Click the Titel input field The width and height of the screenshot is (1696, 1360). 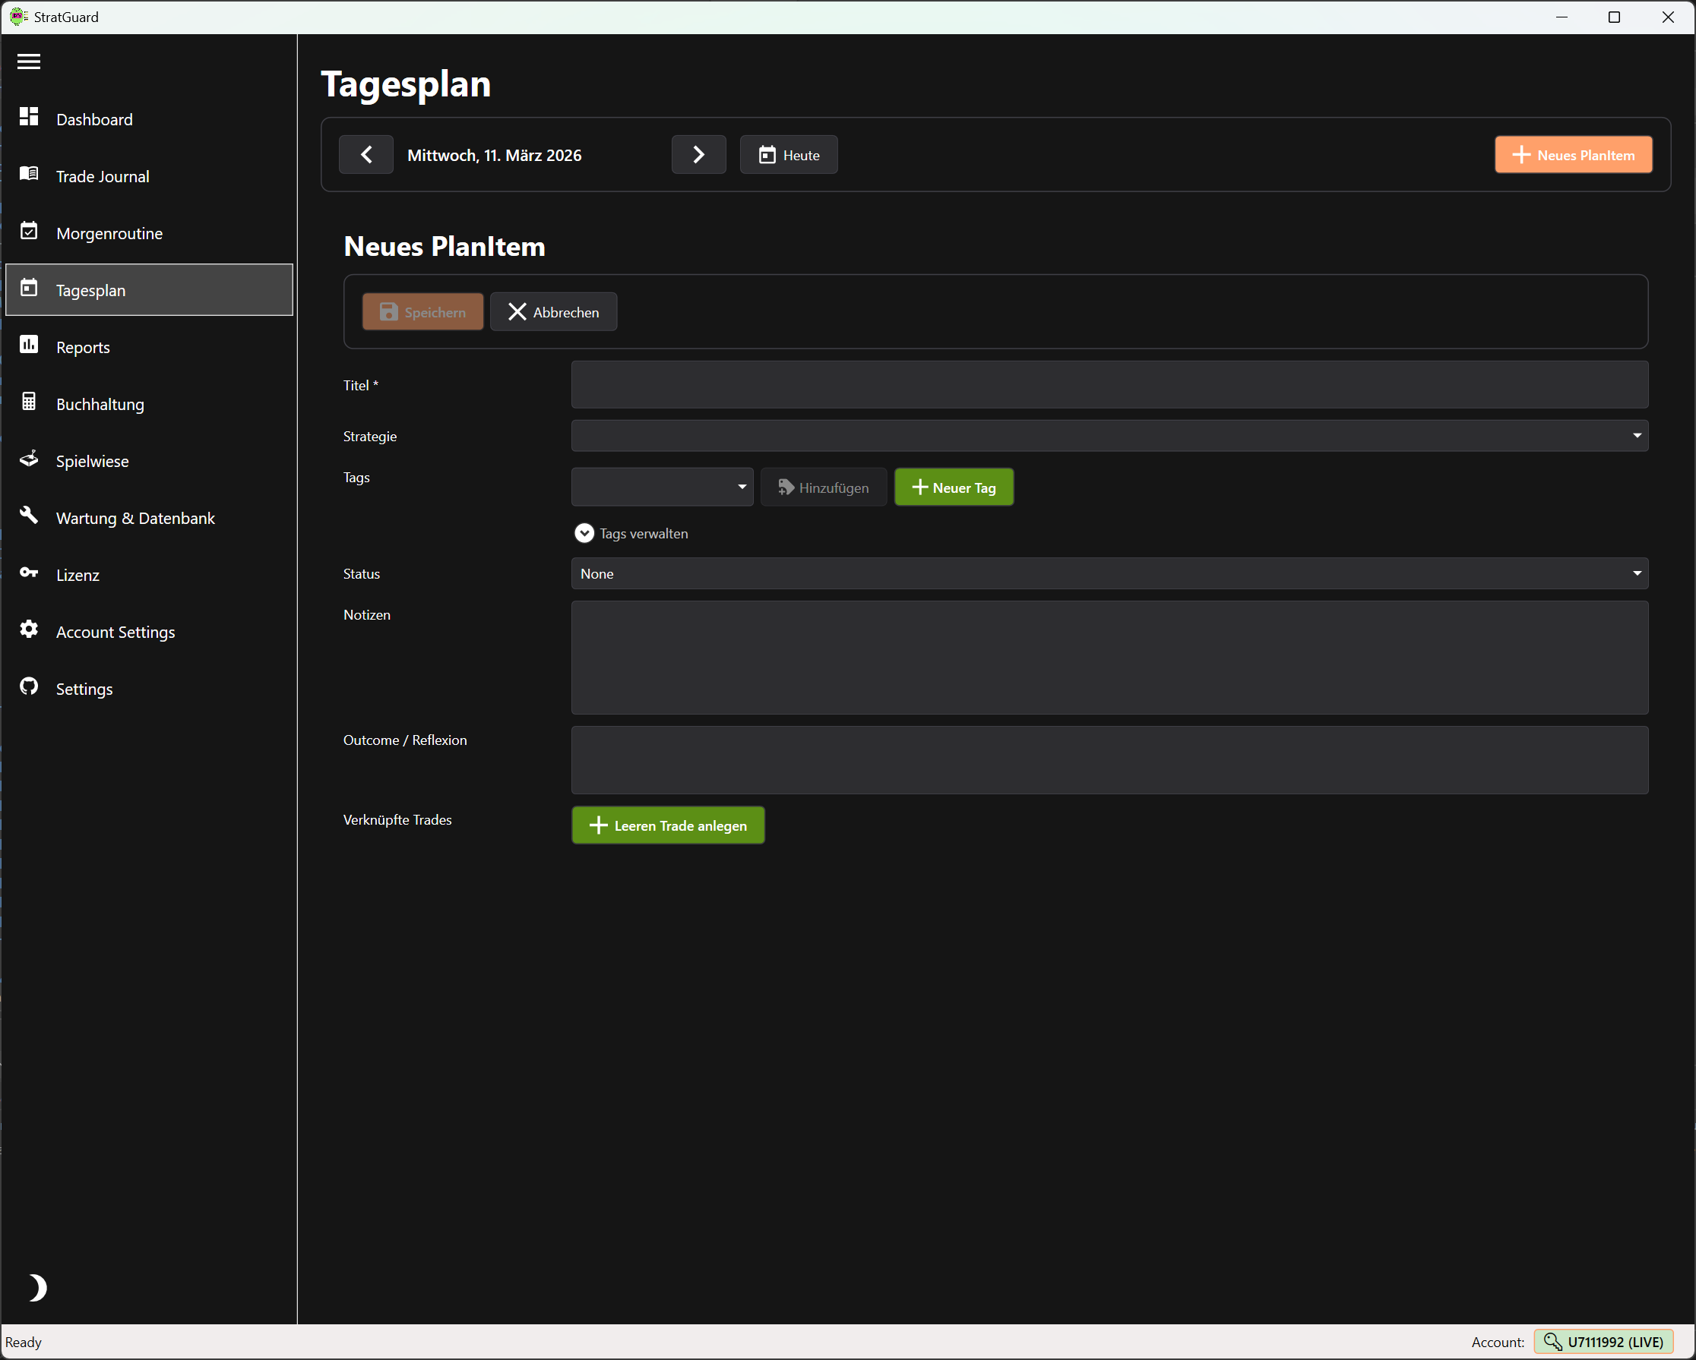[1109, 385]
